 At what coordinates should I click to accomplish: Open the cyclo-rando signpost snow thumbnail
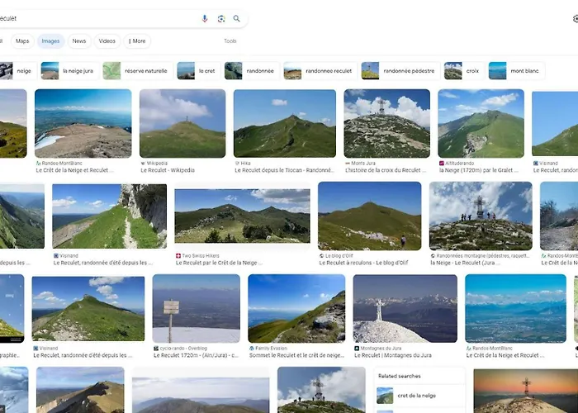tap(197, 308)
